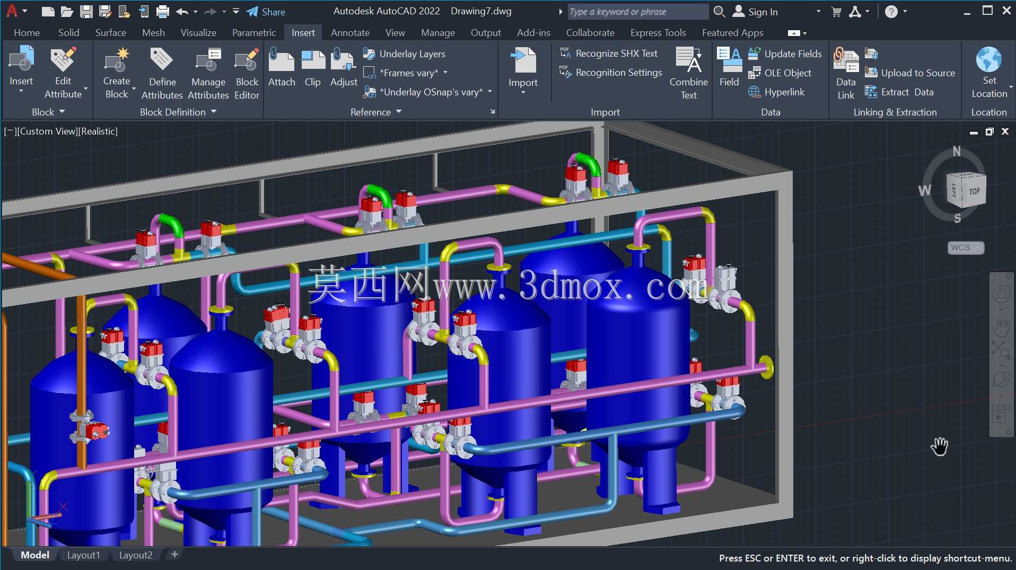Open the Create Block tool
Screen dimensions: 1016x570
point(117,73)
